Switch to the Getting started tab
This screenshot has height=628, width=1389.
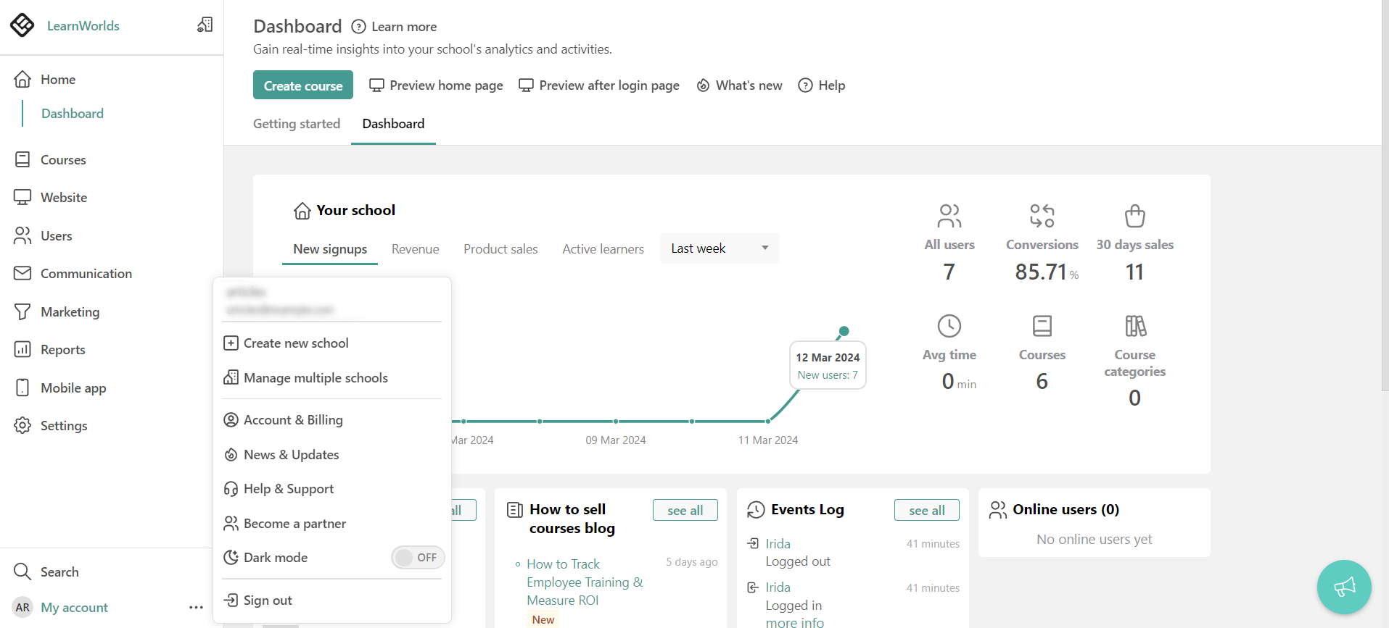(x=297, y=124)
